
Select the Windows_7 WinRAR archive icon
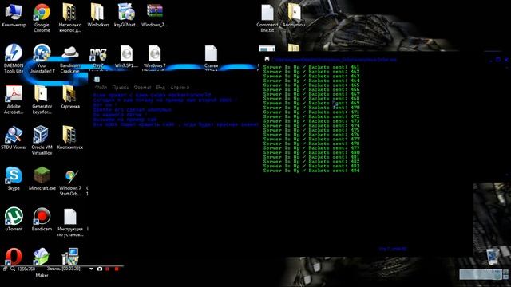pos(154,16)
